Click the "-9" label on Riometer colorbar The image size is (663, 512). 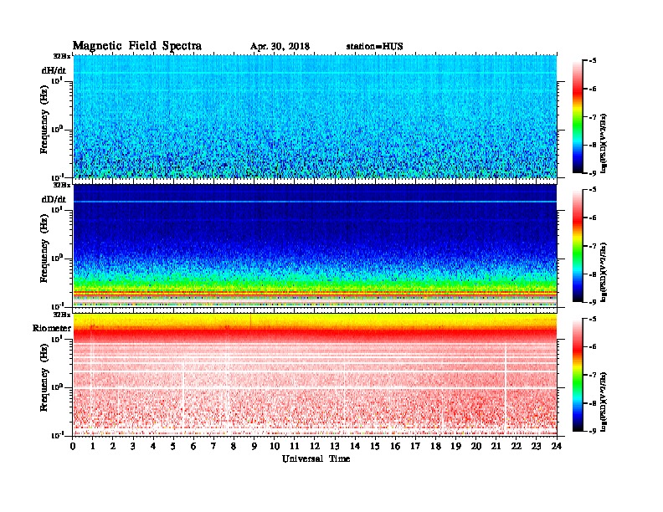pos(592,431)
